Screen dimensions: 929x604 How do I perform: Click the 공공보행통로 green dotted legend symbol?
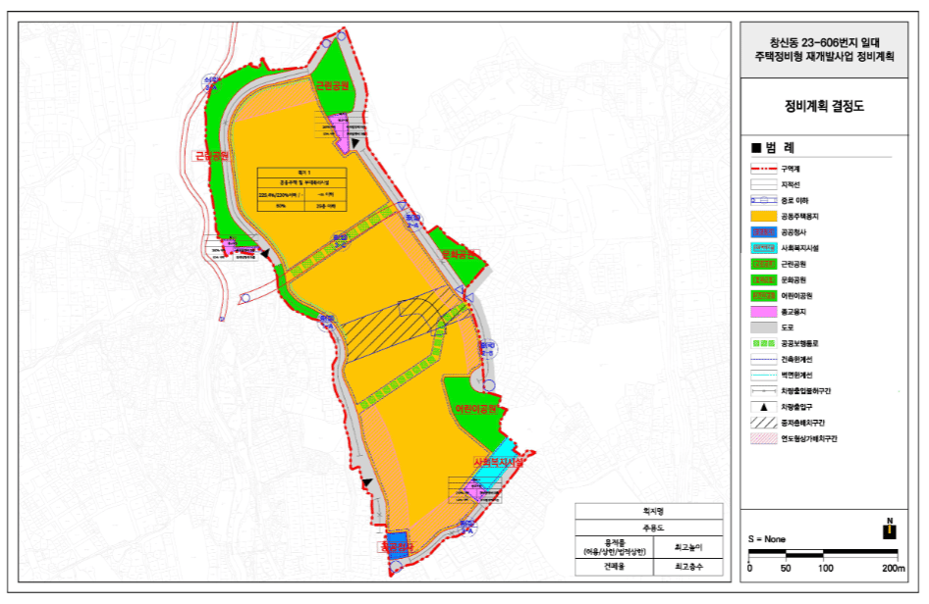pyautogui.click(x=764, y=343)
